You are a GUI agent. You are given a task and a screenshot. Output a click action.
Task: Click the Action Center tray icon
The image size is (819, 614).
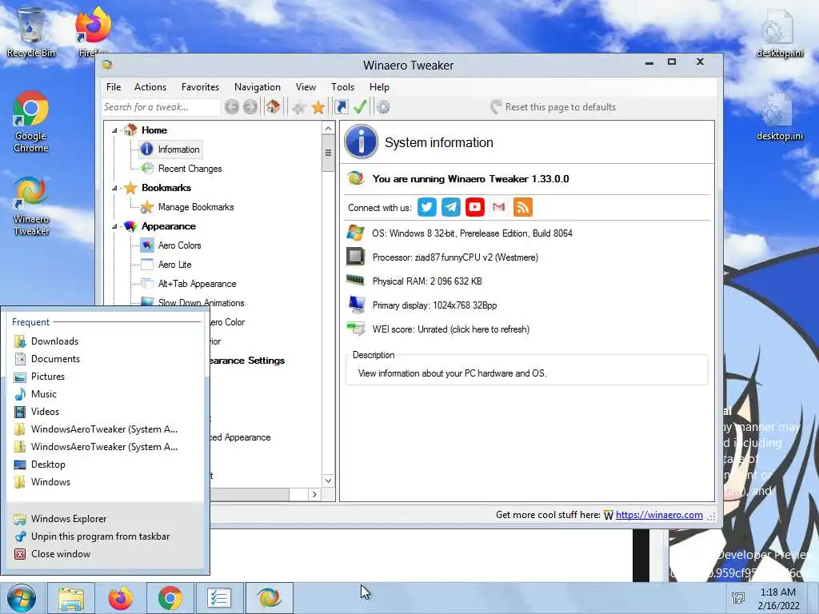coord(738,598)
